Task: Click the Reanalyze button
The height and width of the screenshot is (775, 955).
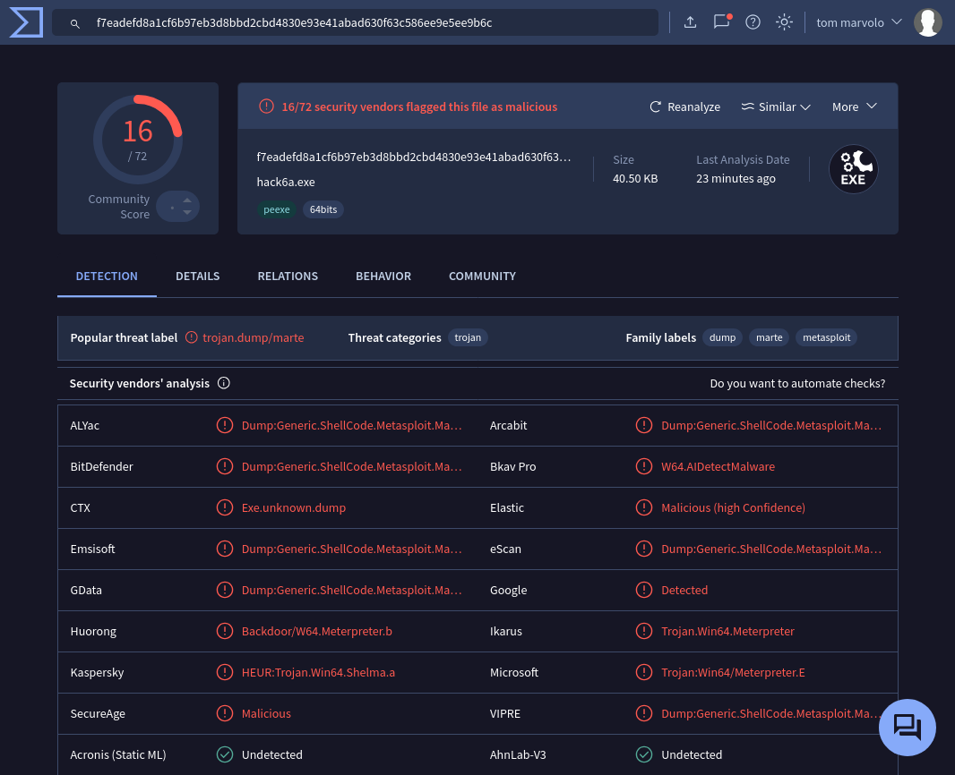Action: (684, 106)
